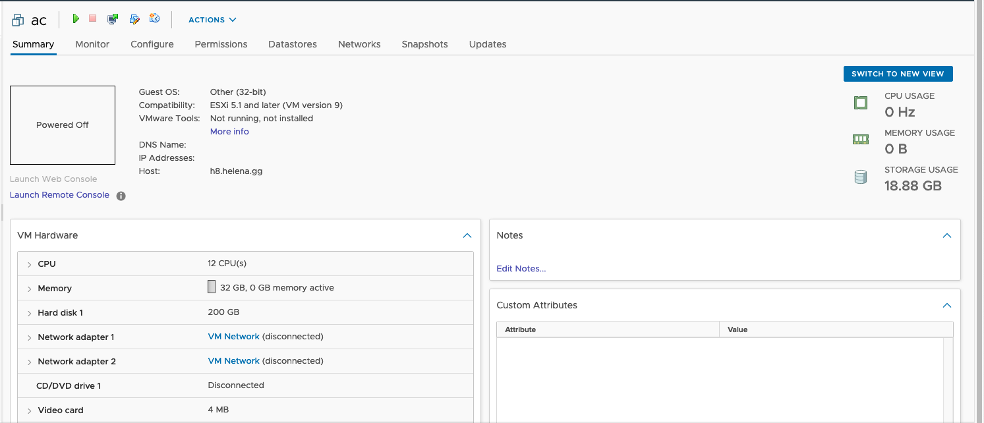Expand the CPU hardware row
The width and height of the screenshot is (984, 423).
pos(30,264)
